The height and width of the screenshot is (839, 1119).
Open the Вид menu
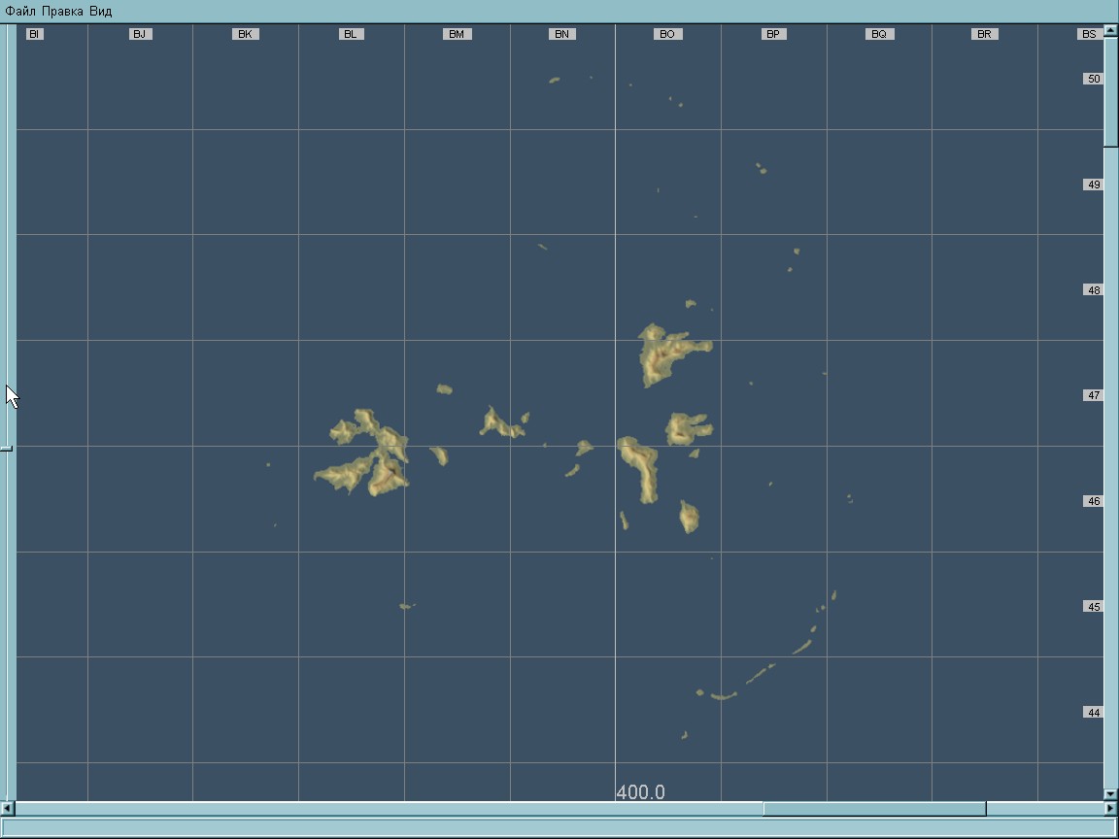[x=101, y=12]
